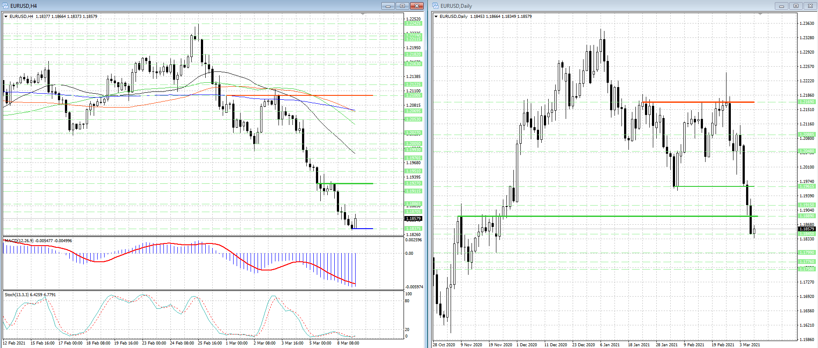Click the MACD(12,26,9) indicator label
The height and width of the screenshot is (348, 818).
(x=38, y=240)
